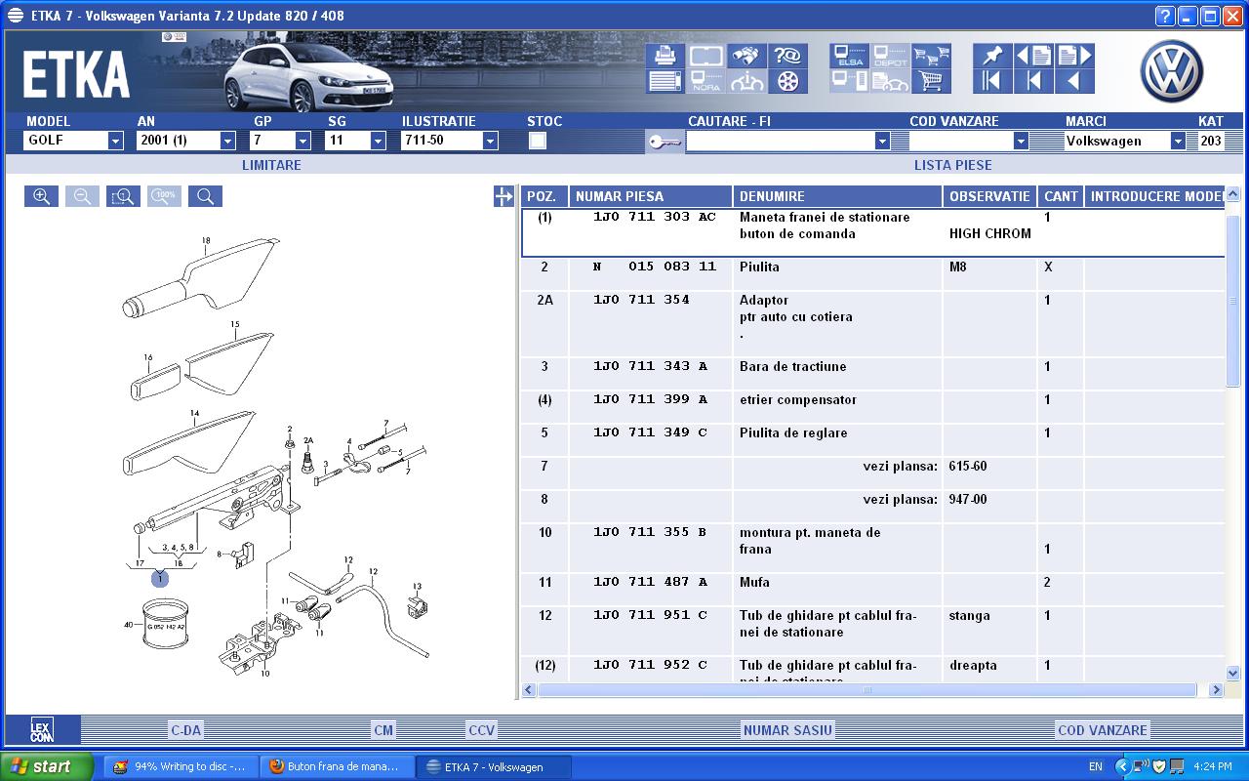Click the LEXCOM logo at bottom left
Viewport: 1249px width, 781px height.
pos(41,729)
